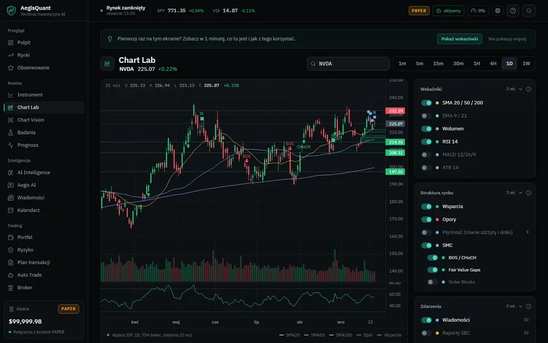Open help question mark icon
The image size is (548, 343).
(x=513, y=11)
